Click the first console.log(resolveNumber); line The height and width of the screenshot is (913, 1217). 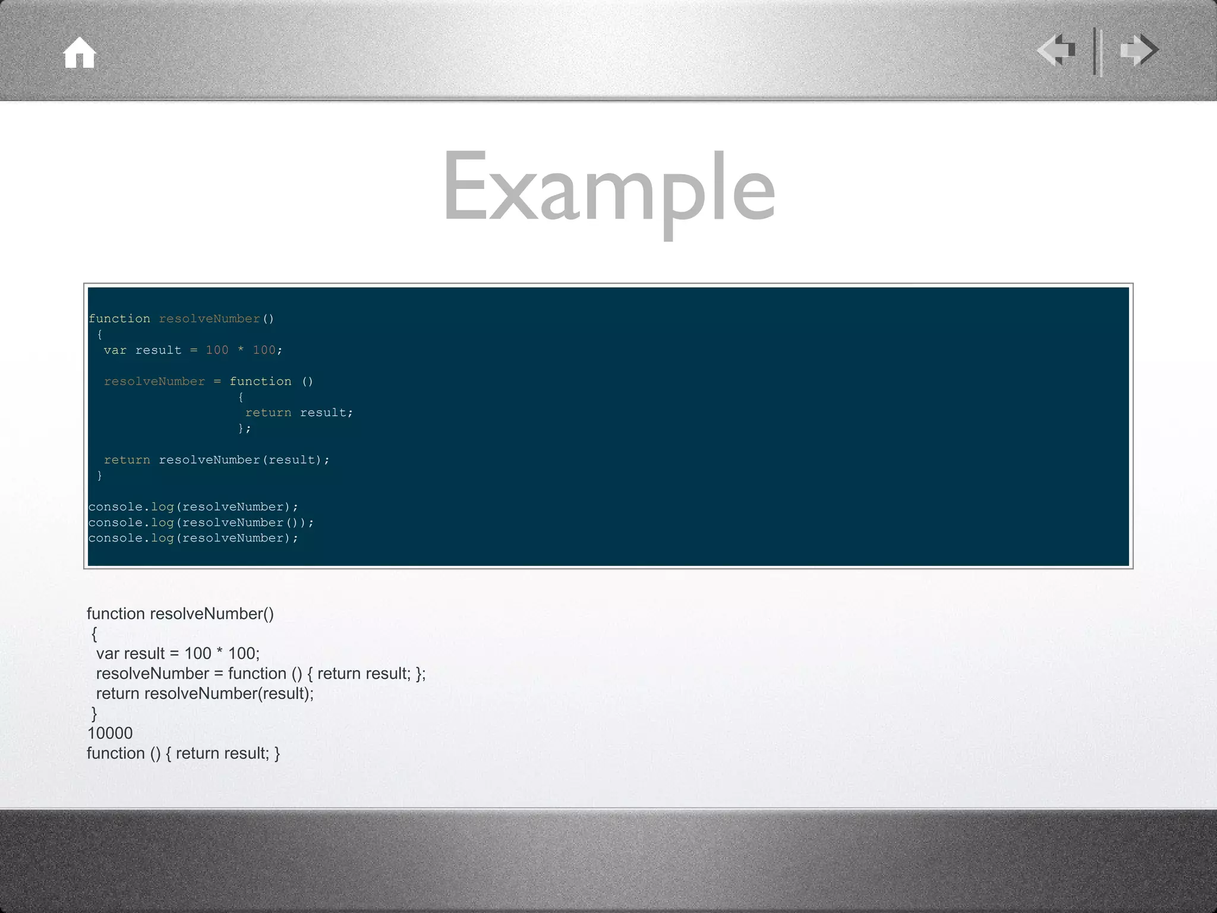click(x=193, y=507)
